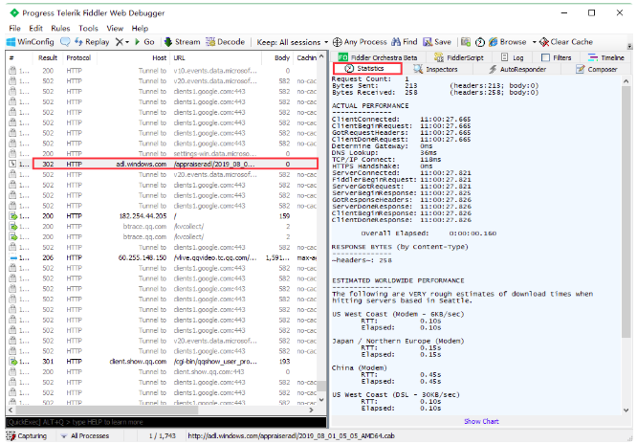The height and width of the screenshot is (444, 637).
Task: Click the comment speech bubble icon
Action: coord(65,42)
